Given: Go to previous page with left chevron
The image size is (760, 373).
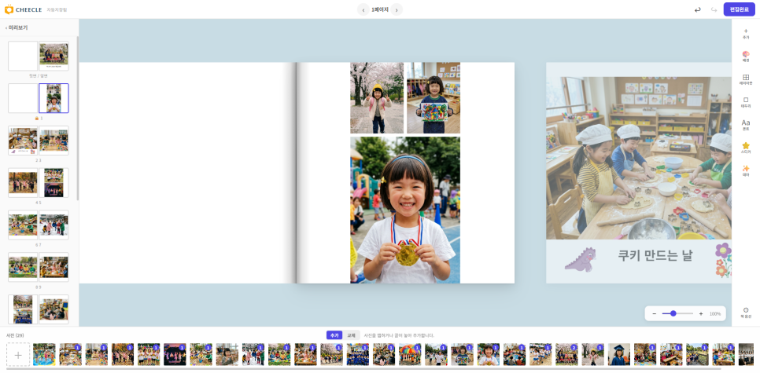Looking at the screenshot, I should (363, 9).
